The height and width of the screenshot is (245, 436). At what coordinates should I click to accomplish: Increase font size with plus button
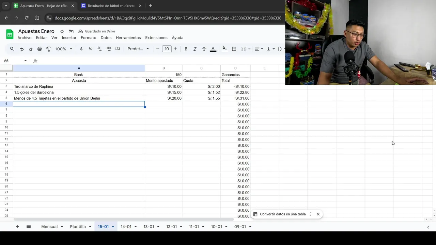175,49
